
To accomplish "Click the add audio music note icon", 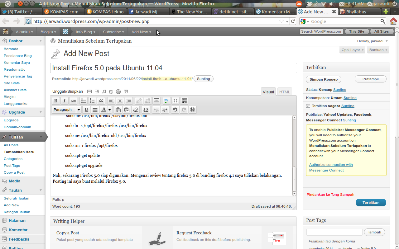I will tap(104, 92).
